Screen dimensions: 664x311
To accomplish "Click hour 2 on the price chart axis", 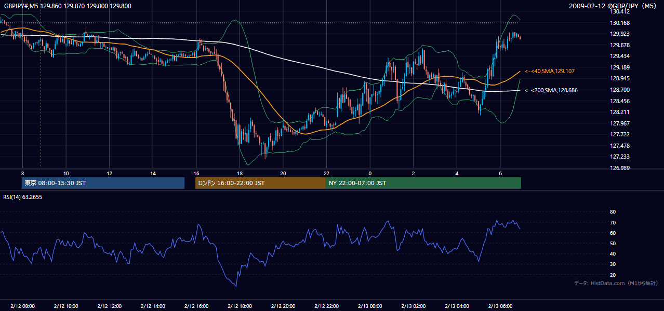I will [x=413, y=173].
